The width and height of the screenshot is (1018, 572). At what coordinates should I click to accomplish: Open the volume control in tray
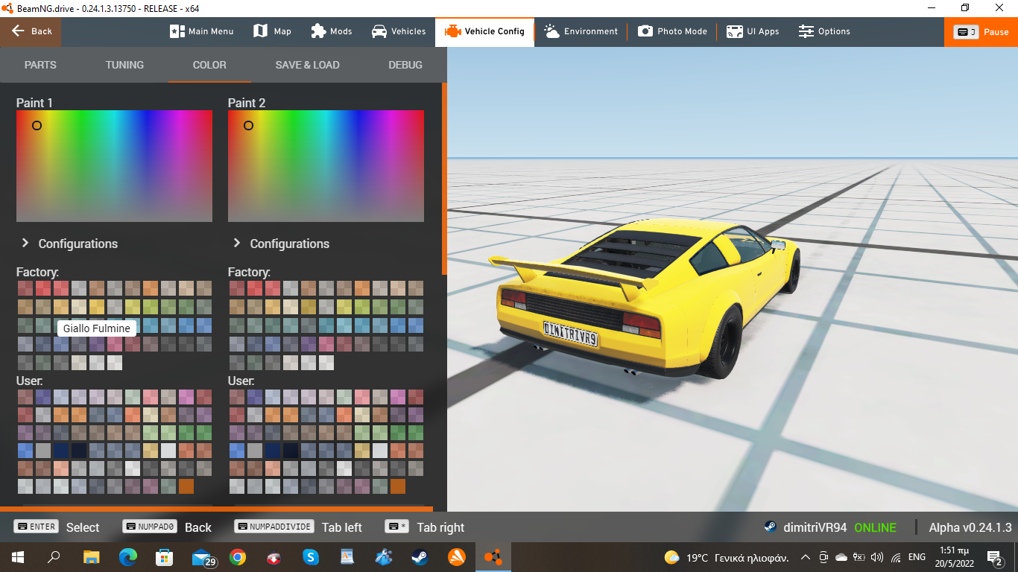[x=877, y=557]
